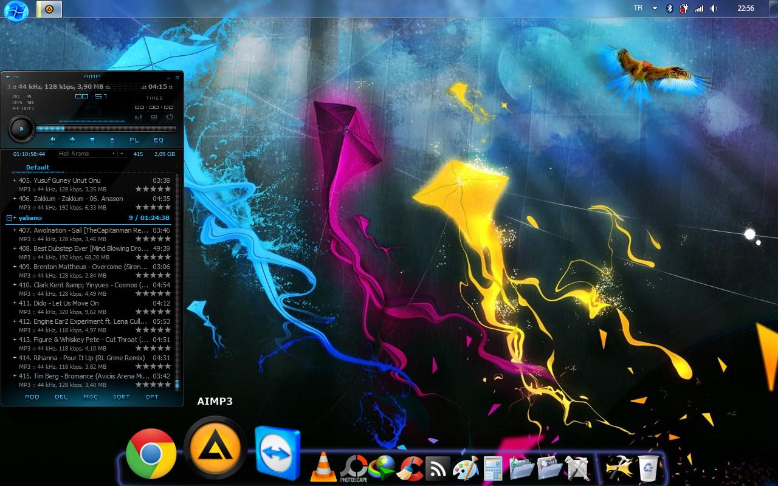
Task: Click the DEL button below the playlist
Action: (x=61, y=397)
